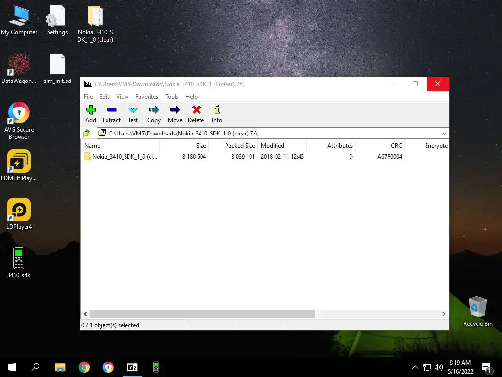Open taskbar search
The height and width of the screenshot is (377, 502).
(35, 367)
